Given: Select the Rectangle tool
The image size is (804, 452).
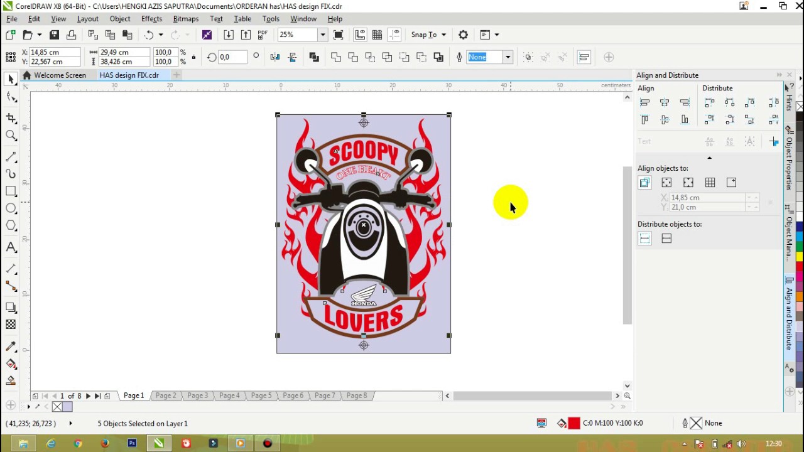Looking at the screenshot, I should pyautogui.click(x=11, y=191).
